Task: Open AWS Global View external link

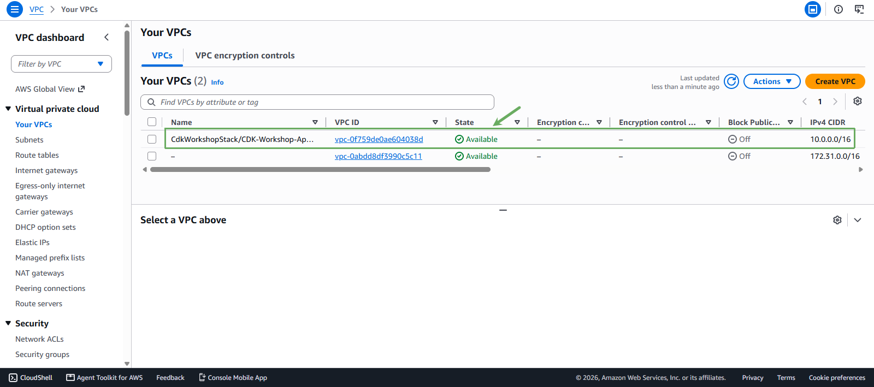Action: (50, 89)
